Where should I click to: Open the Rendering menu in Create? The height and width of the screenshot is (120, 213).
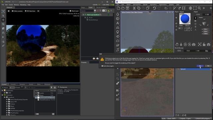coord(23,5)
